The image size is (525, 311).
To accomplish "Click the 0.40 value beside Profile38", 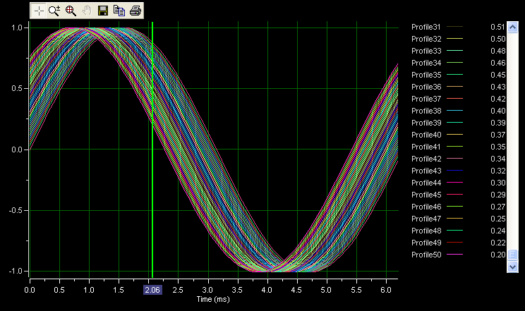I will click(497, 111).
